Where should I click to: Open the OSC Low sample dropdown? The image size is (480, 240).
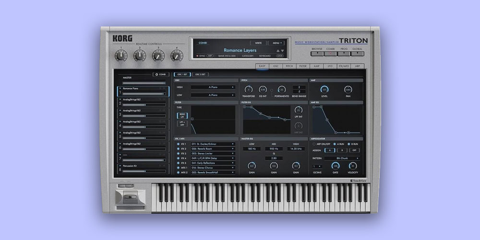[x=213, y=95]
